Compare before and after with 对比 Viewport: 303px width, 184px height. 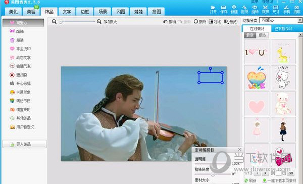click(x=215, y=22)
